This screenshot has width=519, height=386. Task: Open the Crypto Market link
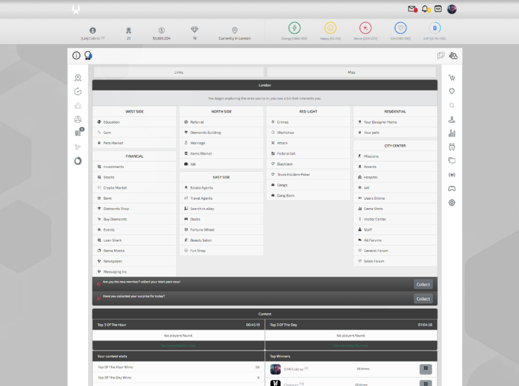(x=115, y=188)
